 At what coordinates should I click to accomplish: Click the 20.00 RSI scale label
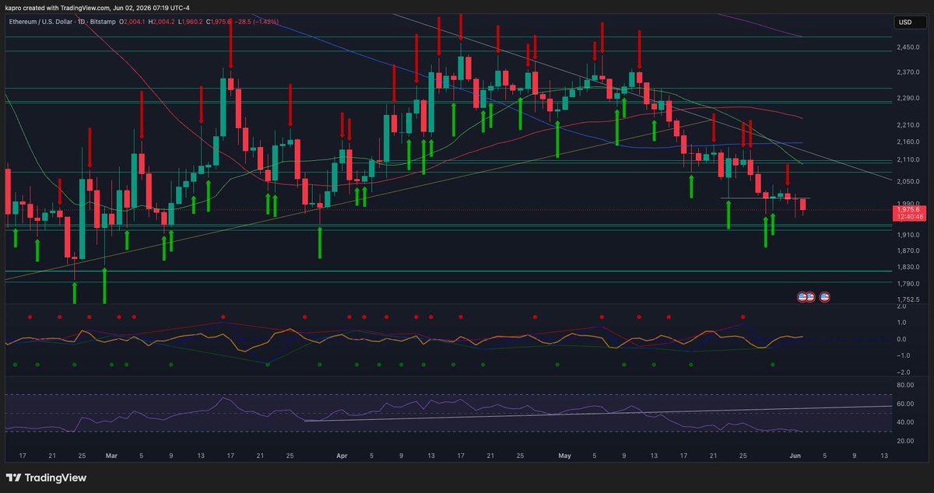[x=905, y=441]
